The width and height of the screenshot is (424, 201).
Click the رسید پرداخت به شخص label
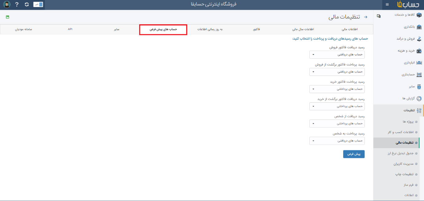(348, 134)
